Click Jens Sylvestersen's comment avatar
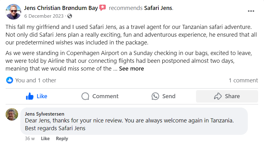This screenshot has height=142, width=264. click(12, 114)
